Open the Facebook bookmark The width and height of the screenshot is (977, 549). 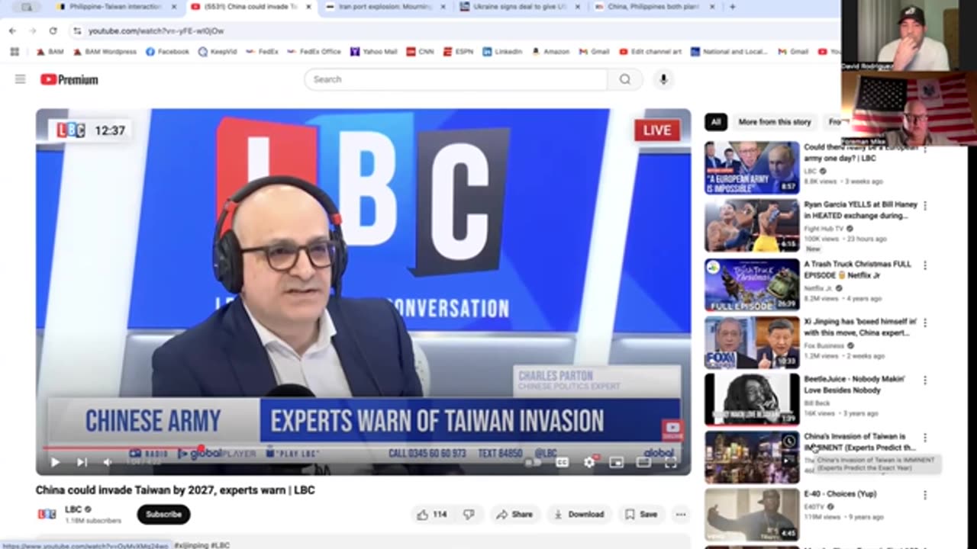[x=167, y=52]
